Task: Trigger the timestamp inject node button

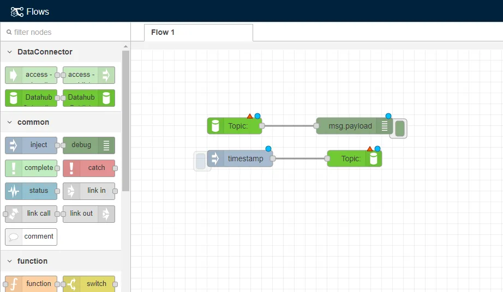Action: (201, 161)
